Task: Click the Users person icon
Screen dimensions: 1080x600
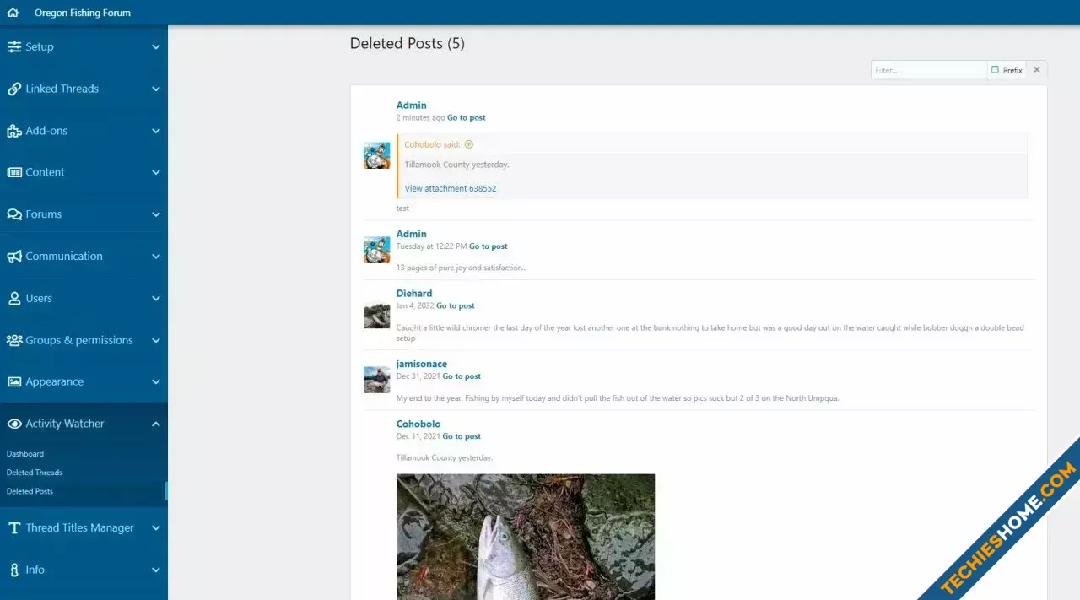Action: pyautogui.click(x=14, y=298)
